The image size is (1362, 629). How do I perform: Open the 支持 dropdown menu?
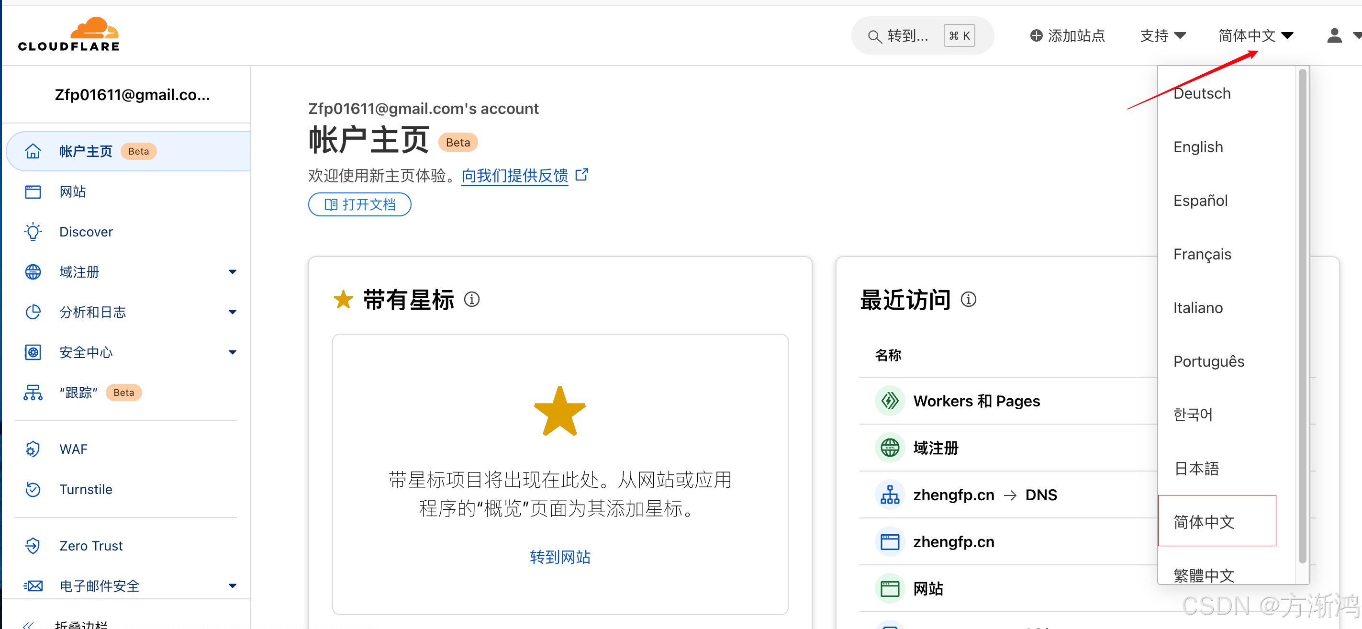1162,36
